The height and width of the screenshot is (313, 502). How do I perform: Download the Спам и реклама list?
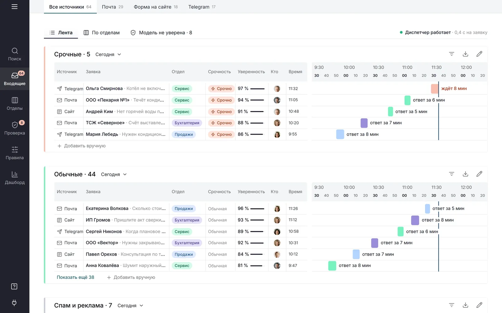[x=465, y=305]
